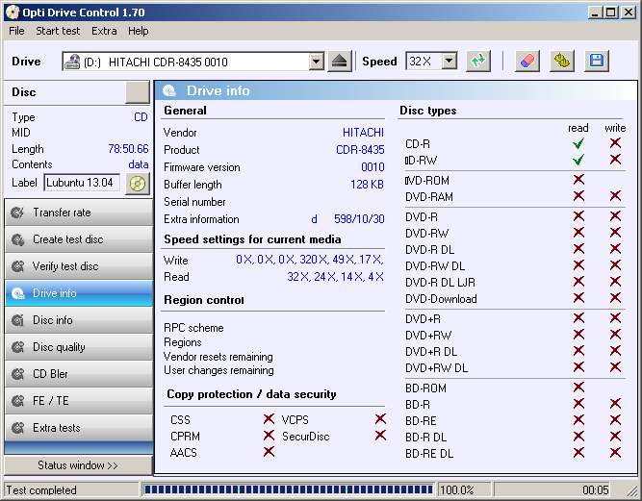The image size is (642, 501).
Task: Click the yellow copy/burn options icon
Action: click(x=562, y=62)
